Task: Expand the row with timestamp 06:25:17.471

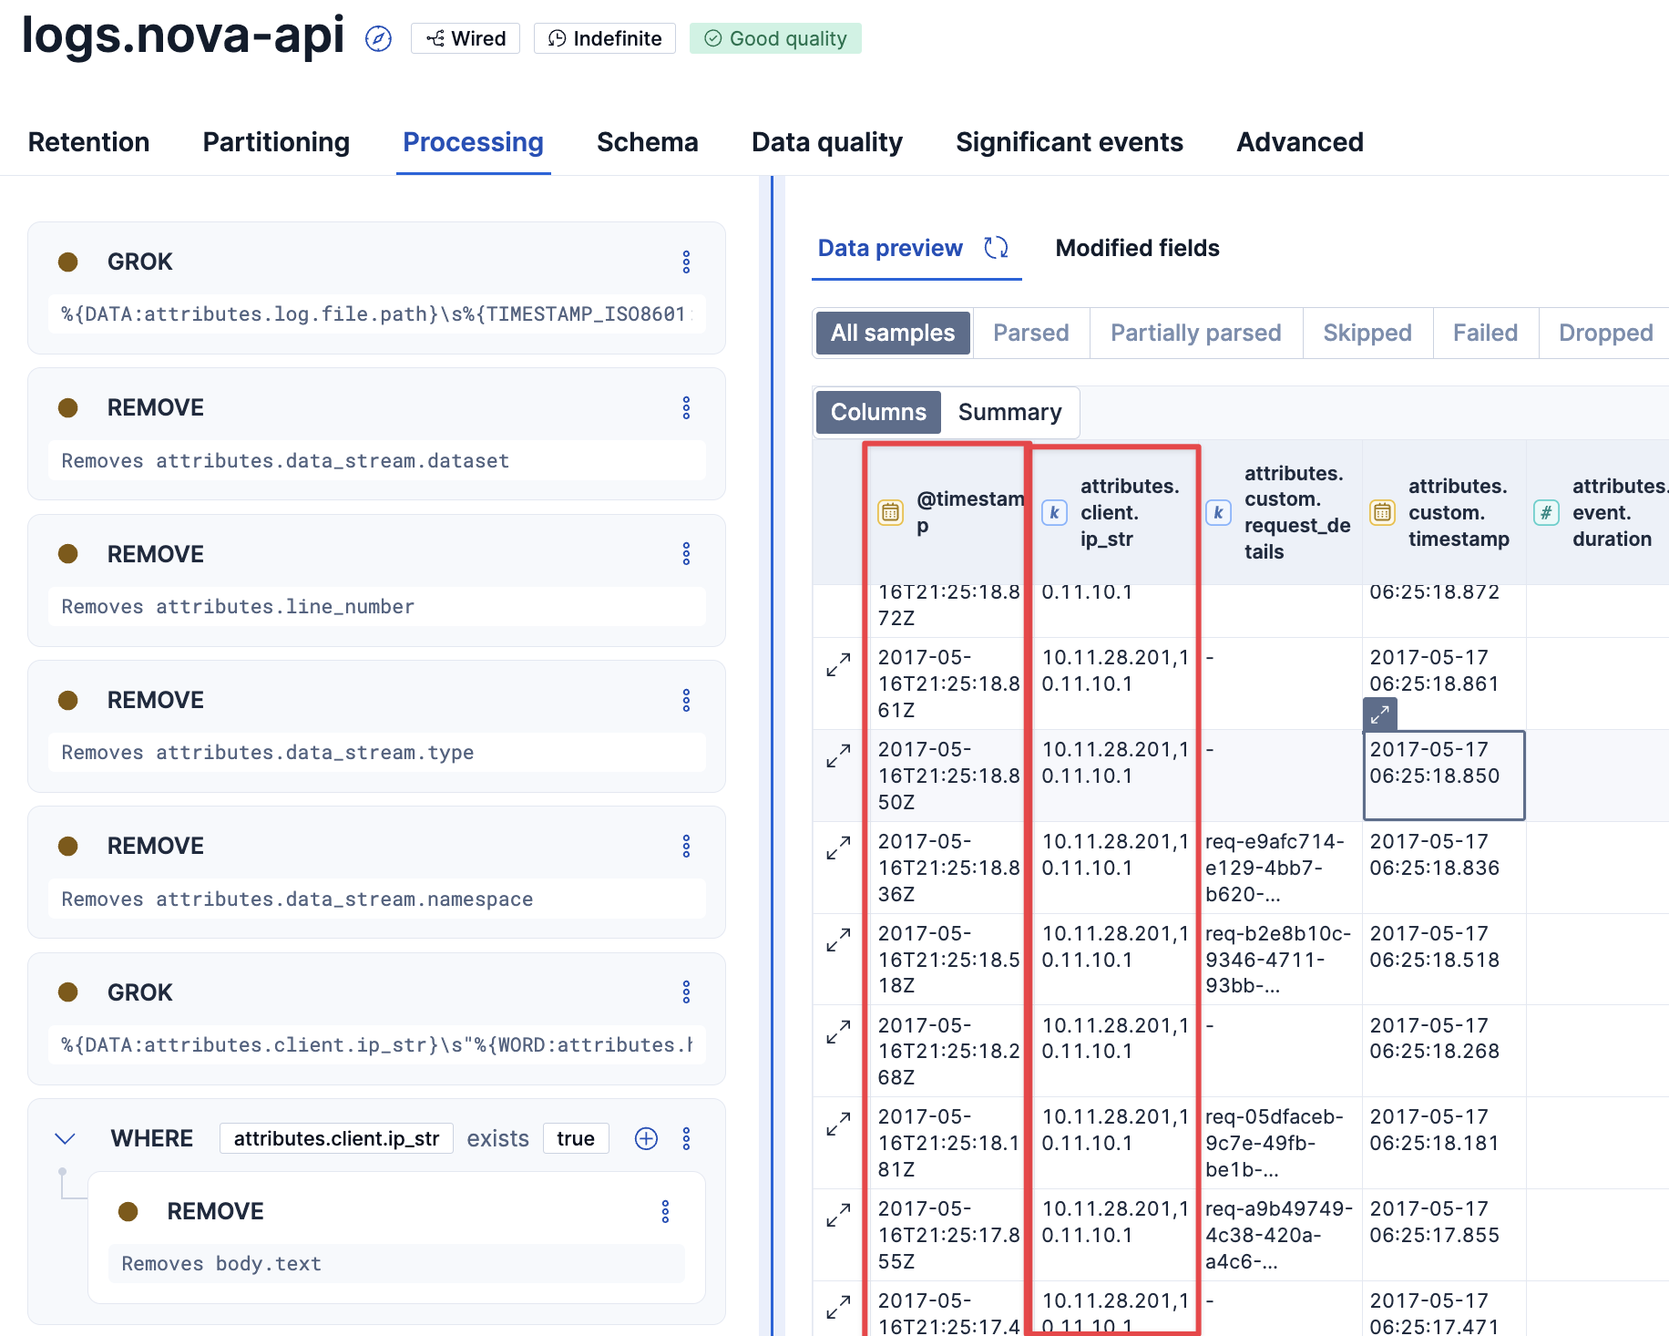Action: click(838, 1308)
